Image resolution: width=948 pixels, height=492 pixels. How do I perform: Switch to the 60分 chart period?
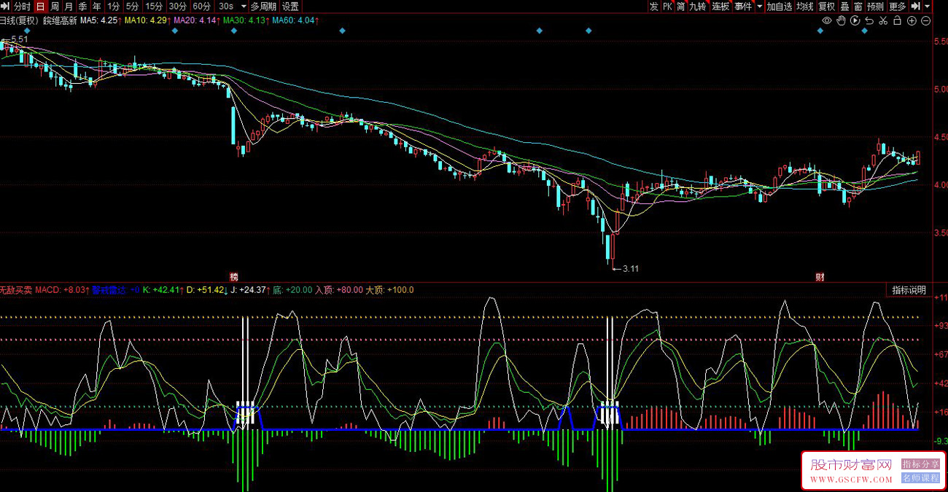[202, 6]
